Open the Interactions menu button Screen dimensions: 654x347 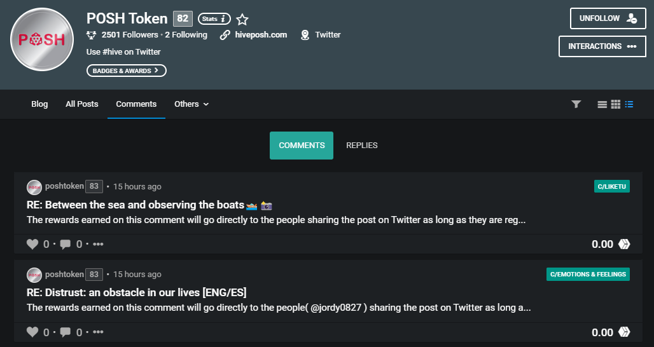602,46
